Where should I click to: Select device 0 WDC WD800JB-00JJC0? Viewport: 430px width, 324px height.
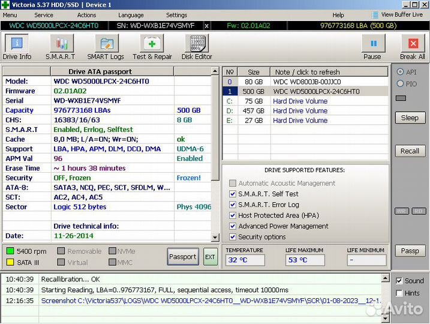pos(305,82)
